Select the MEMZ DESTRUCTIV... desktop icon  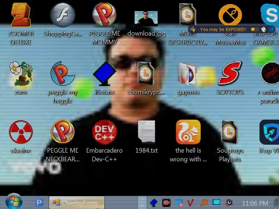pyautogui.click(x=188, y=15)
